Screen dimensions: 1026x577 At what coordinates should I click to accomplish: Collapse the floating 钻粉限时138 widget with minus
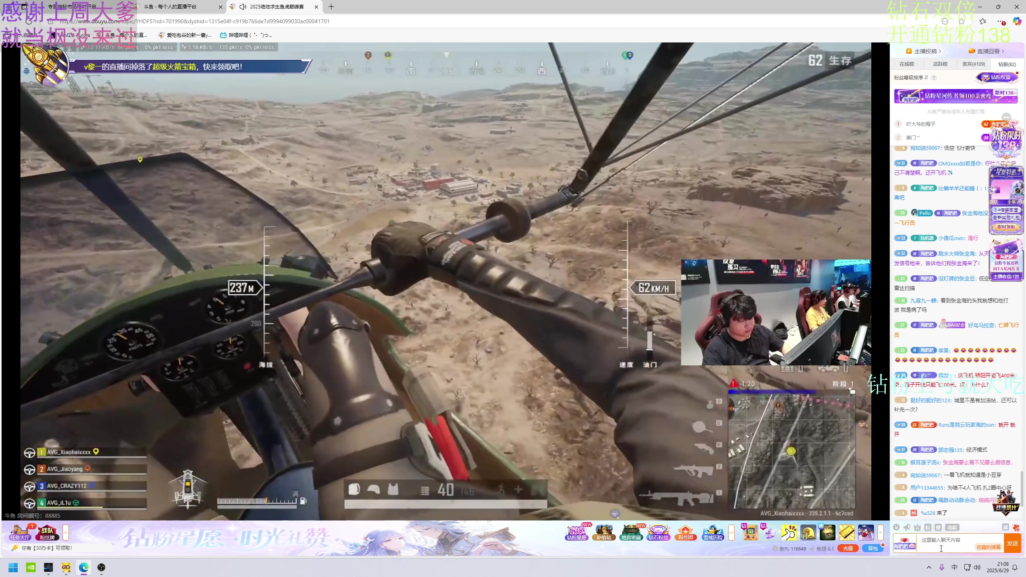click(1006, 117)
